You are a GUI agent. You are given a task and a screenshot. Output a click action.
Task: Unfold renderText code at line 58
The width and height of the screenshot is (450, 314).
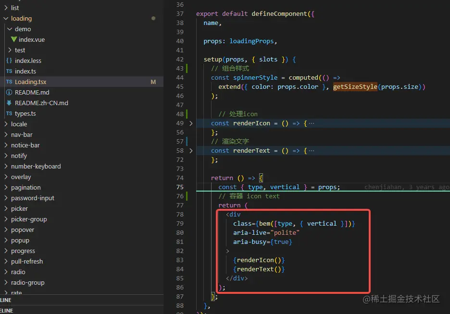(191, 151)
